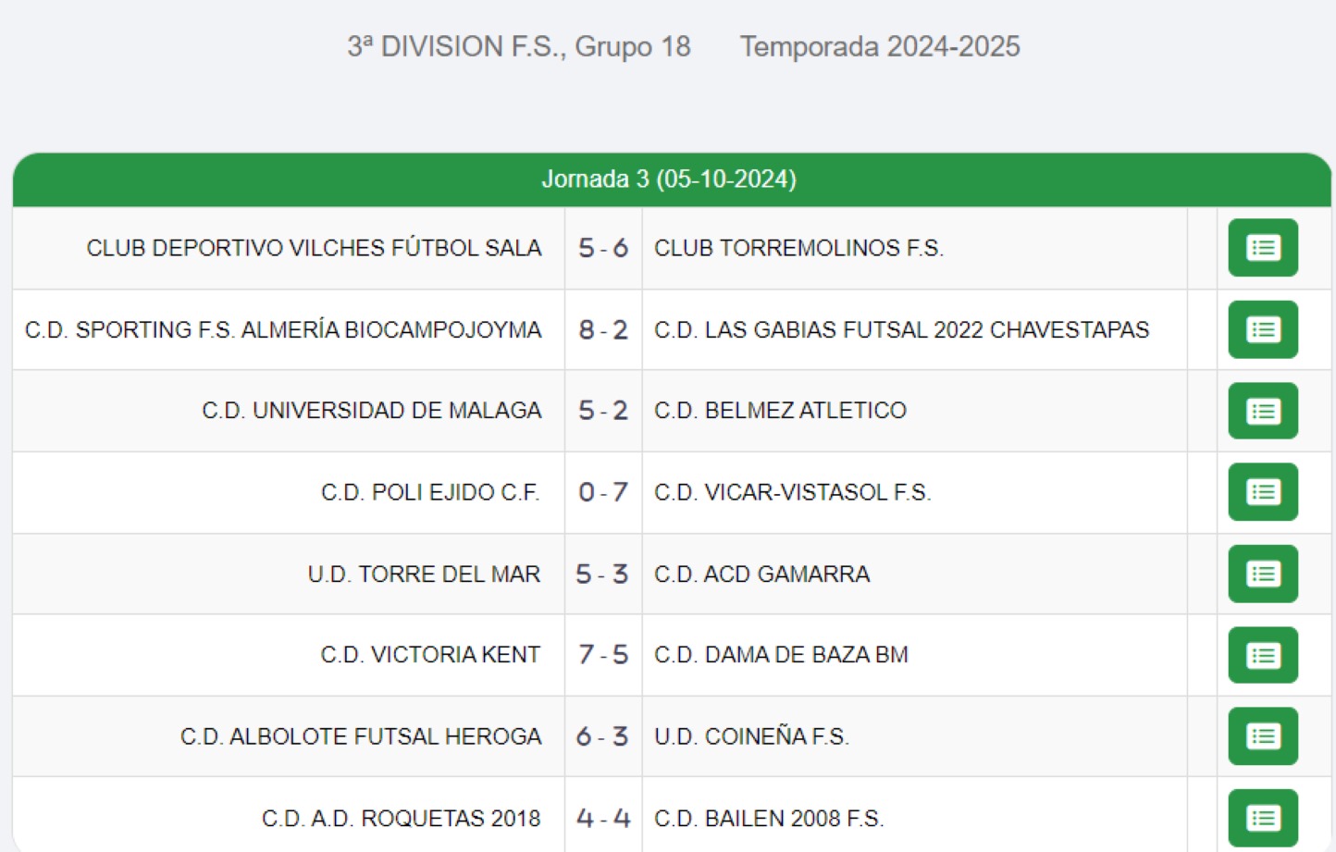Open details icon for Roquetas 2018 match
The image size is (1336, 852).
(x=1263, y=818)
